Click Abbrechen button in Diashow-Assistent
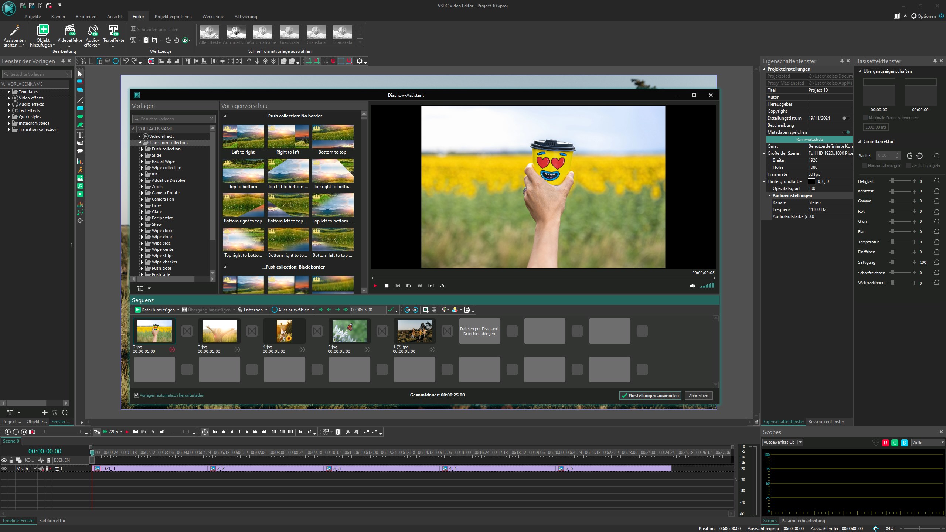 pyautogui.click(x=698, y=395)
